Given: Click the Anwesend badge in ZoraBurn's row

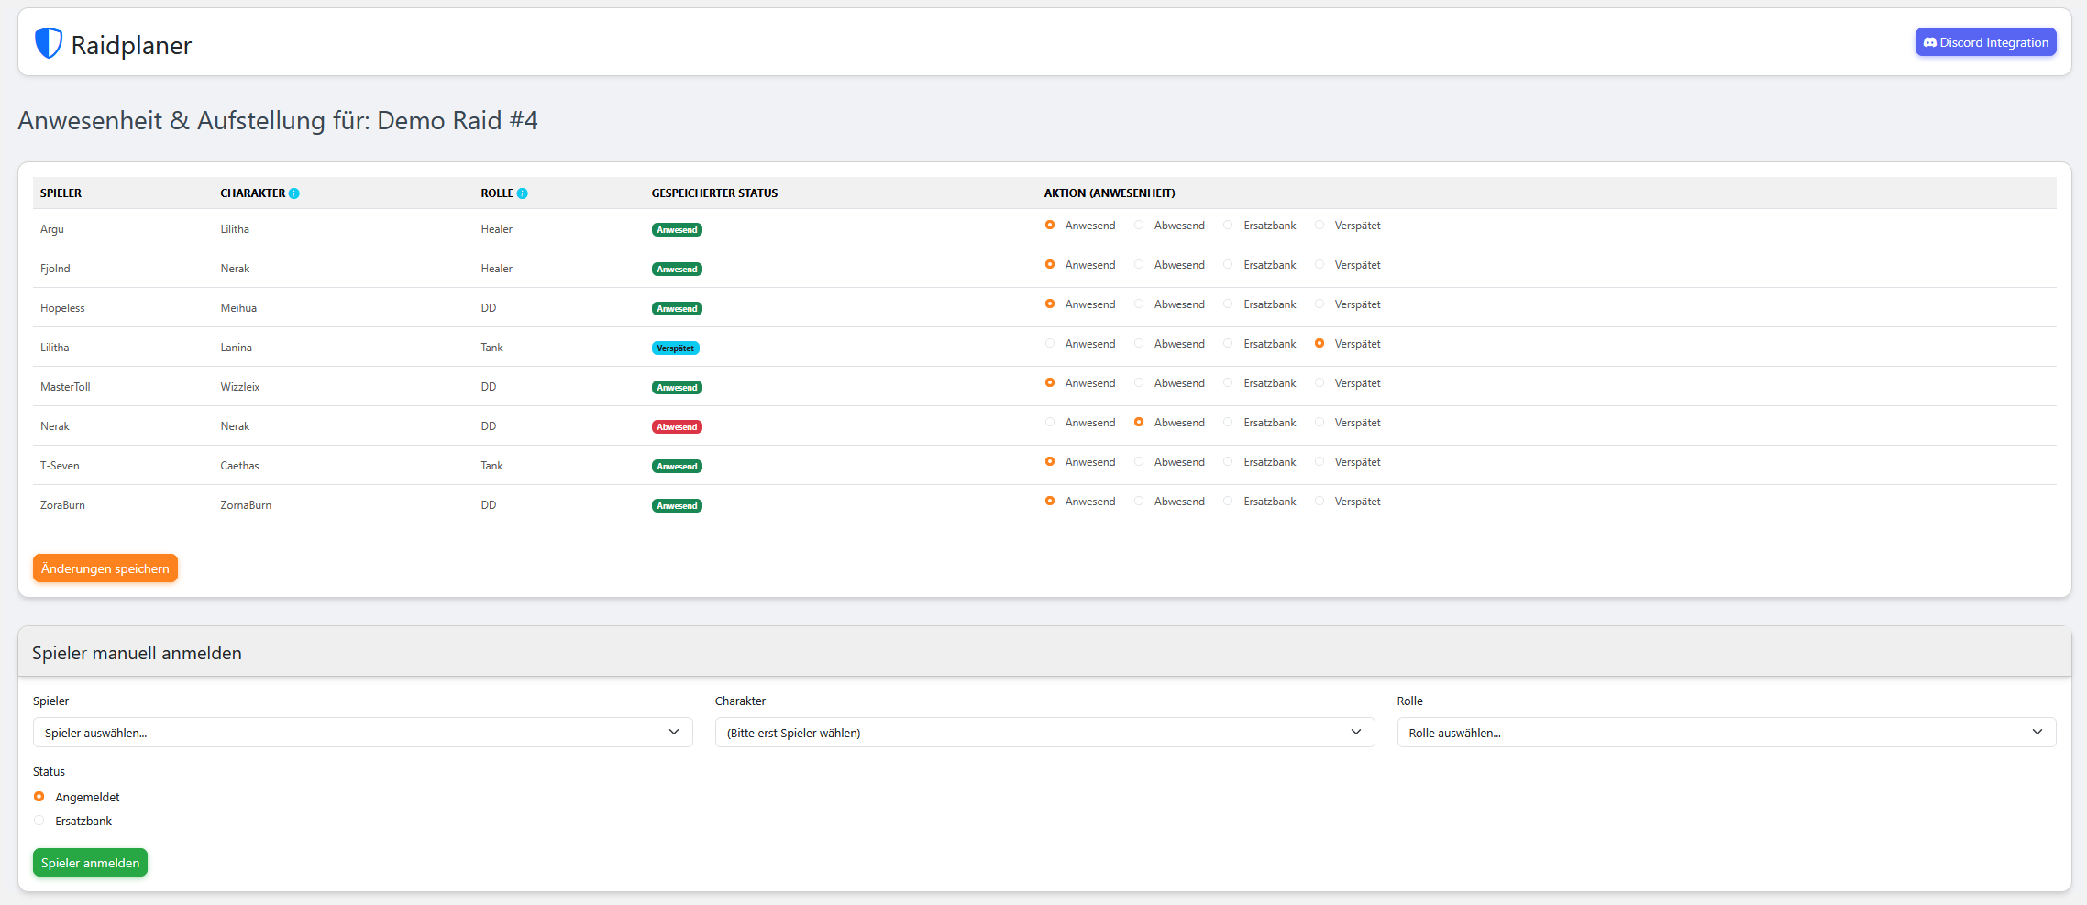Looking at the screenshot, I should click(x=677, y=504).
